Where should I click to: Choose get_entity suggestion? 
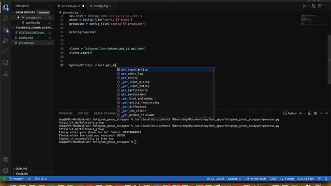coord(165,78)
